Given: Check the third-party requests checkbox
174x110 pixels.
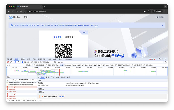Looking at the screenshot, I should click(x=144, y=65).
